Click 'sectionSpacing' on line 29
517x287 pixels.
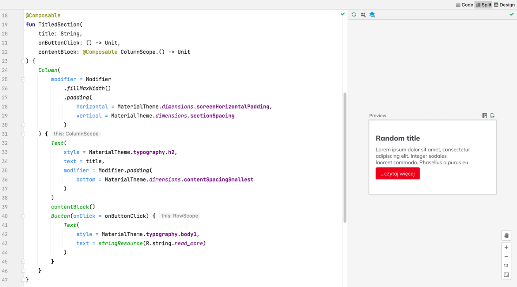click(212, 116)
